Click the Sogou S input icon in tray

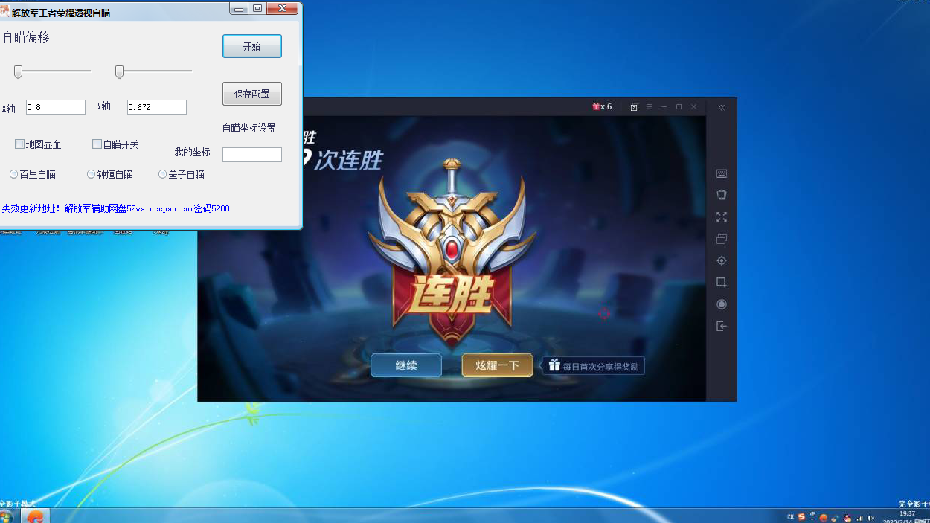click(801, 517)
